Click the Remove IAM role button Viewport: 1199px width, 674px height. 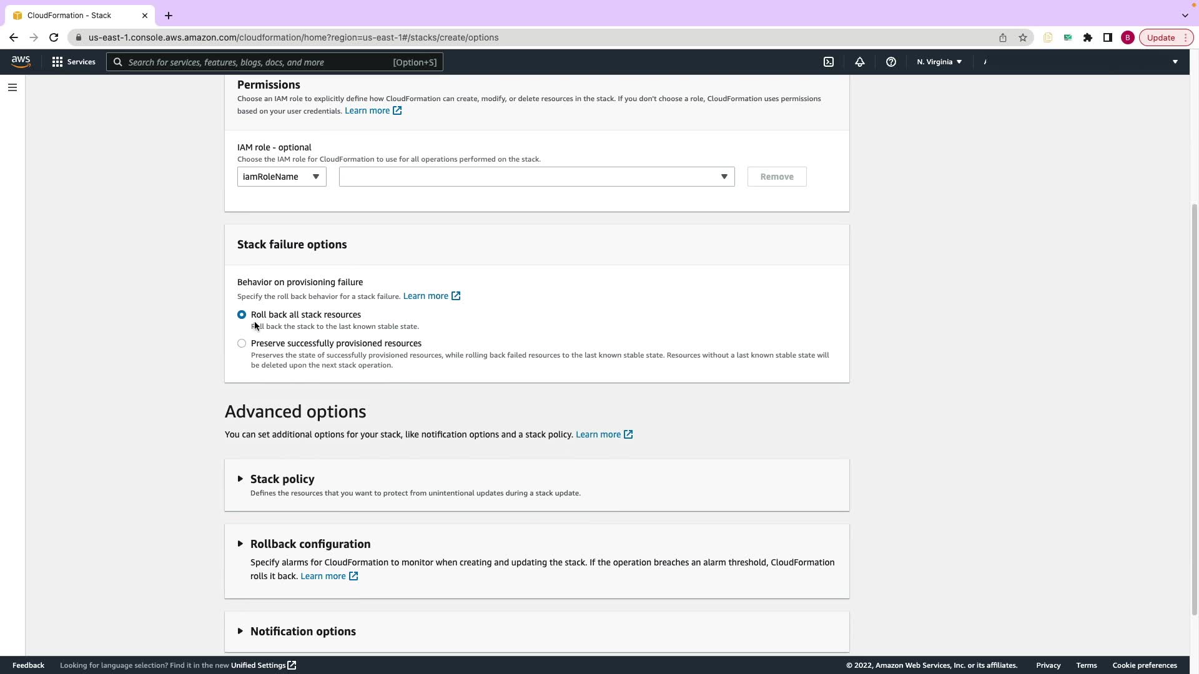click(777, 177)
